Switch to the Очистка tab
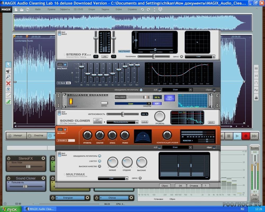 (x=36, y=136)
